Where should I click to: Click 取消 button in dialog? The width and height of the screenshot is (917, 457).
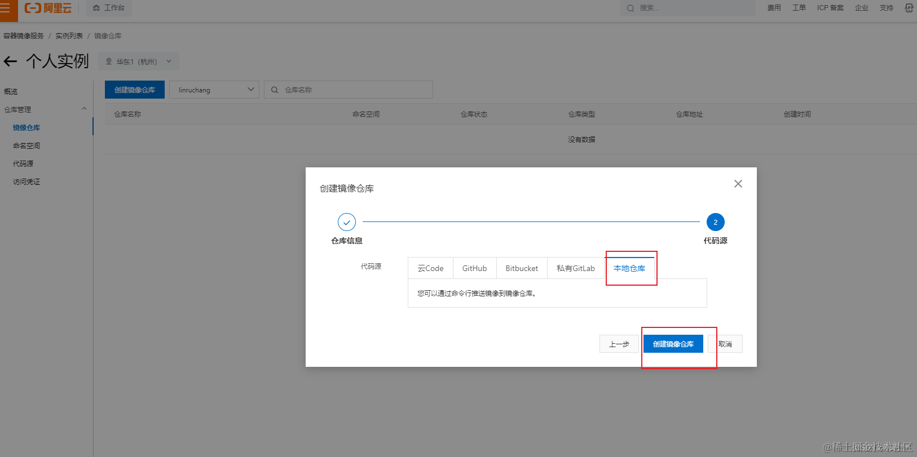pyautogui.click(x=725, y=344)
